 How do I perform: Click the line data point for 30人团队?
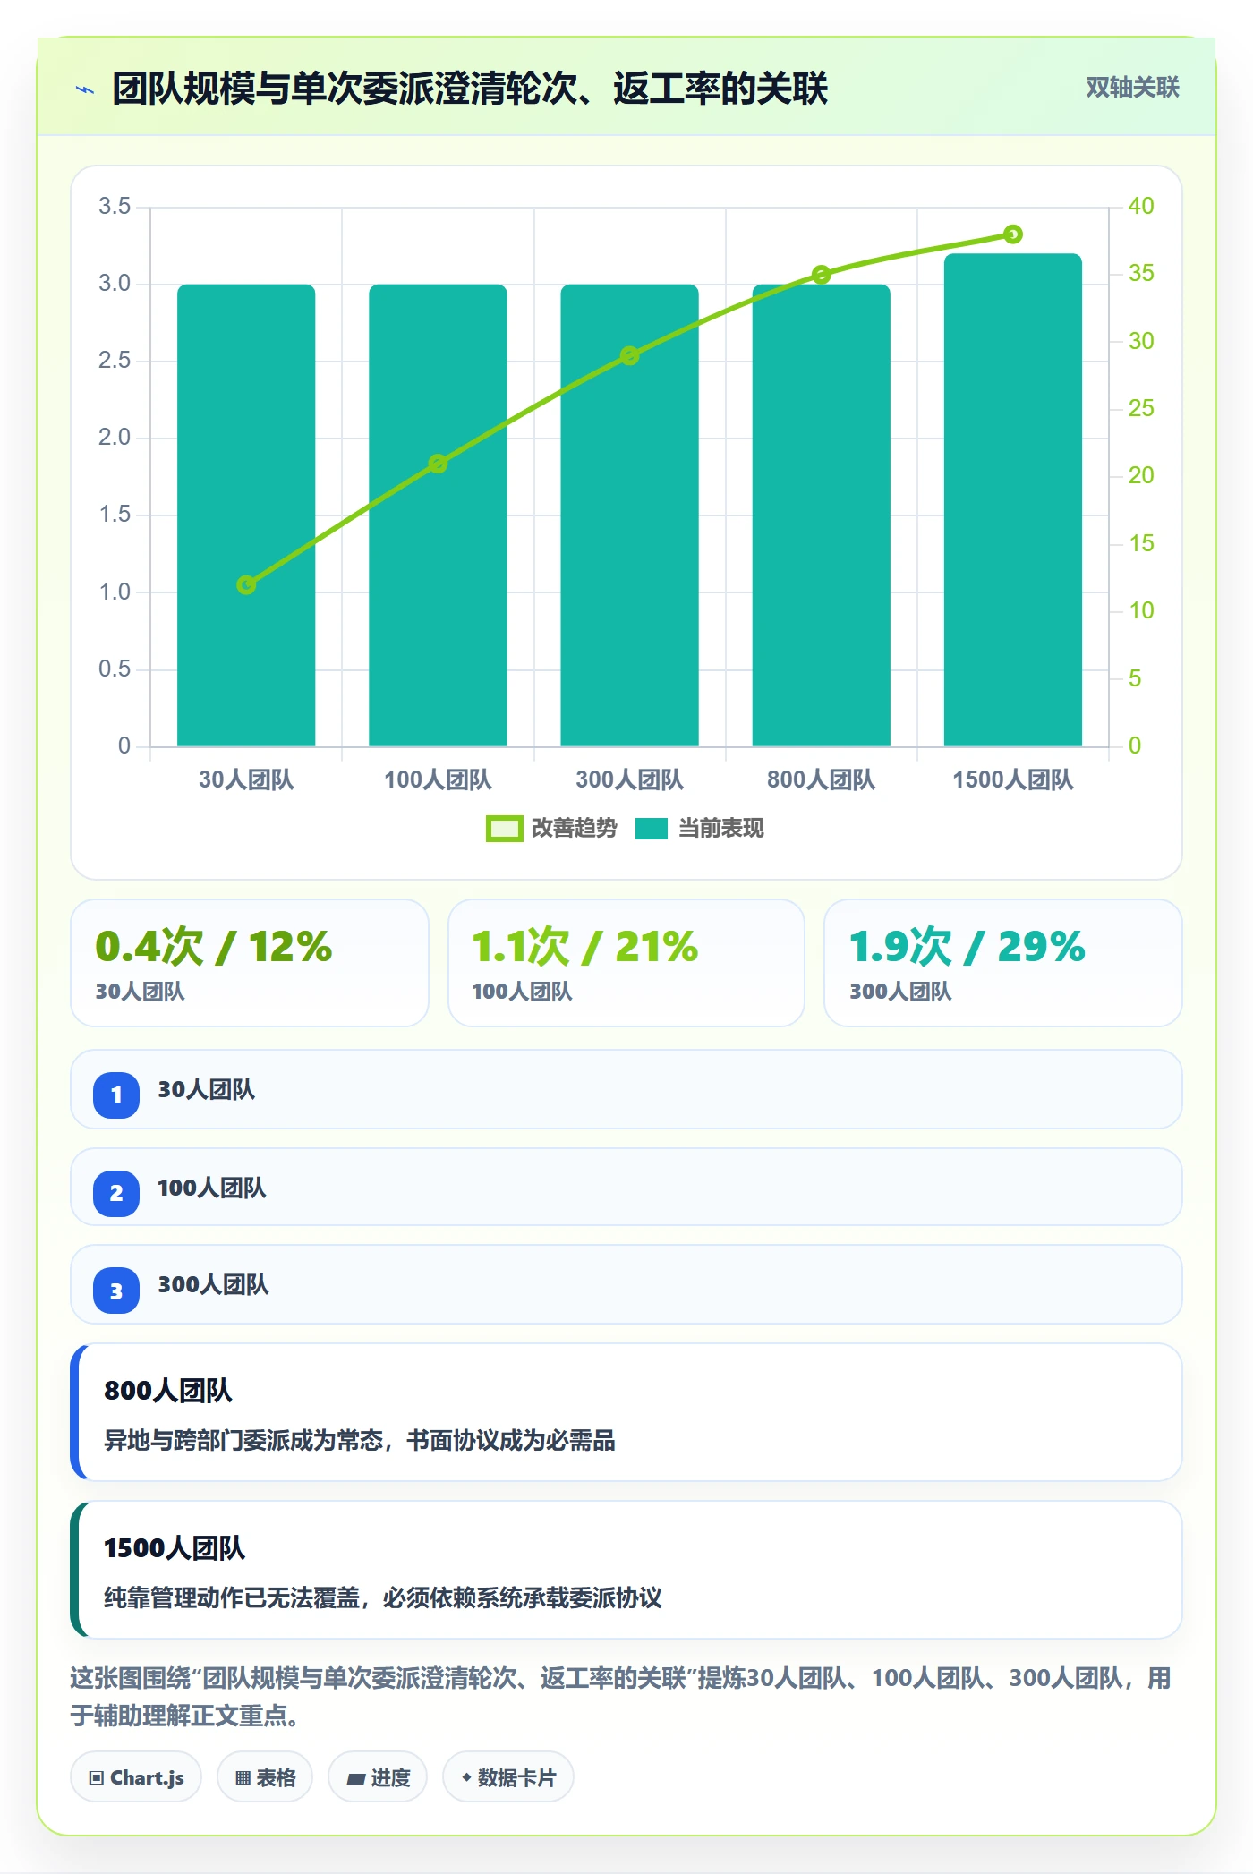pos(246,584)
